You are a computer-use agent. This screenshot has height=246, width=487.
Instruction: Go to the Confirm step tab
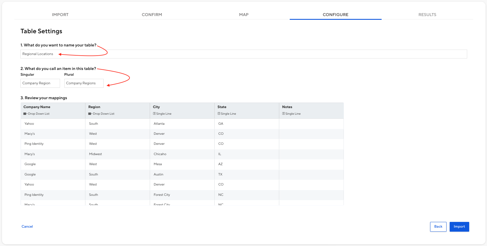click(x=152, y=15)
